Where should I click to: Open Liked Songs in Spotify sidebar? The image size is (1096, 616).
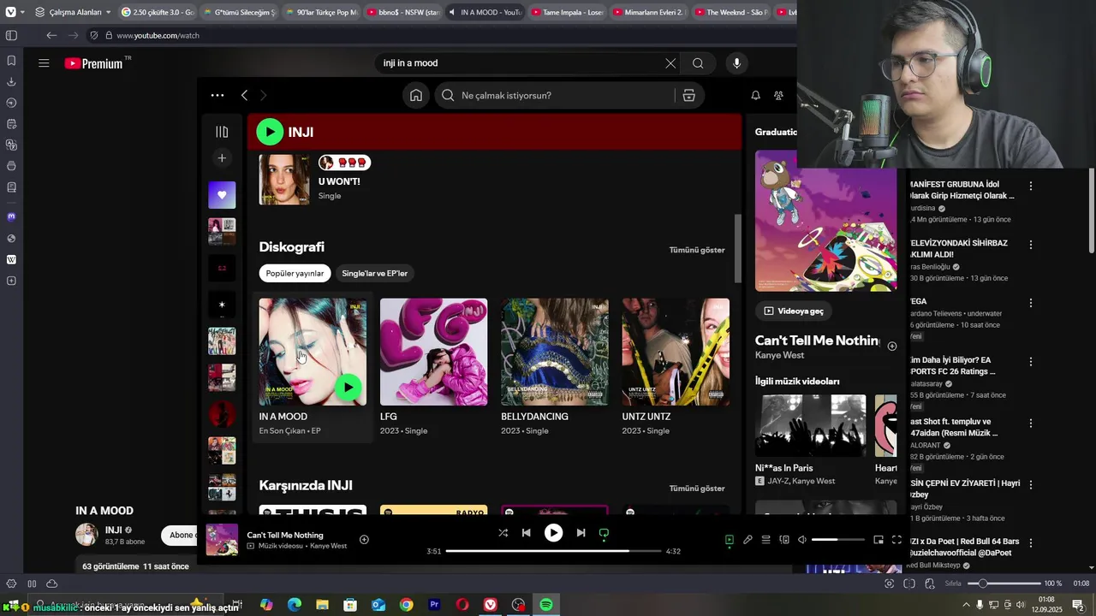coord(222,195)
